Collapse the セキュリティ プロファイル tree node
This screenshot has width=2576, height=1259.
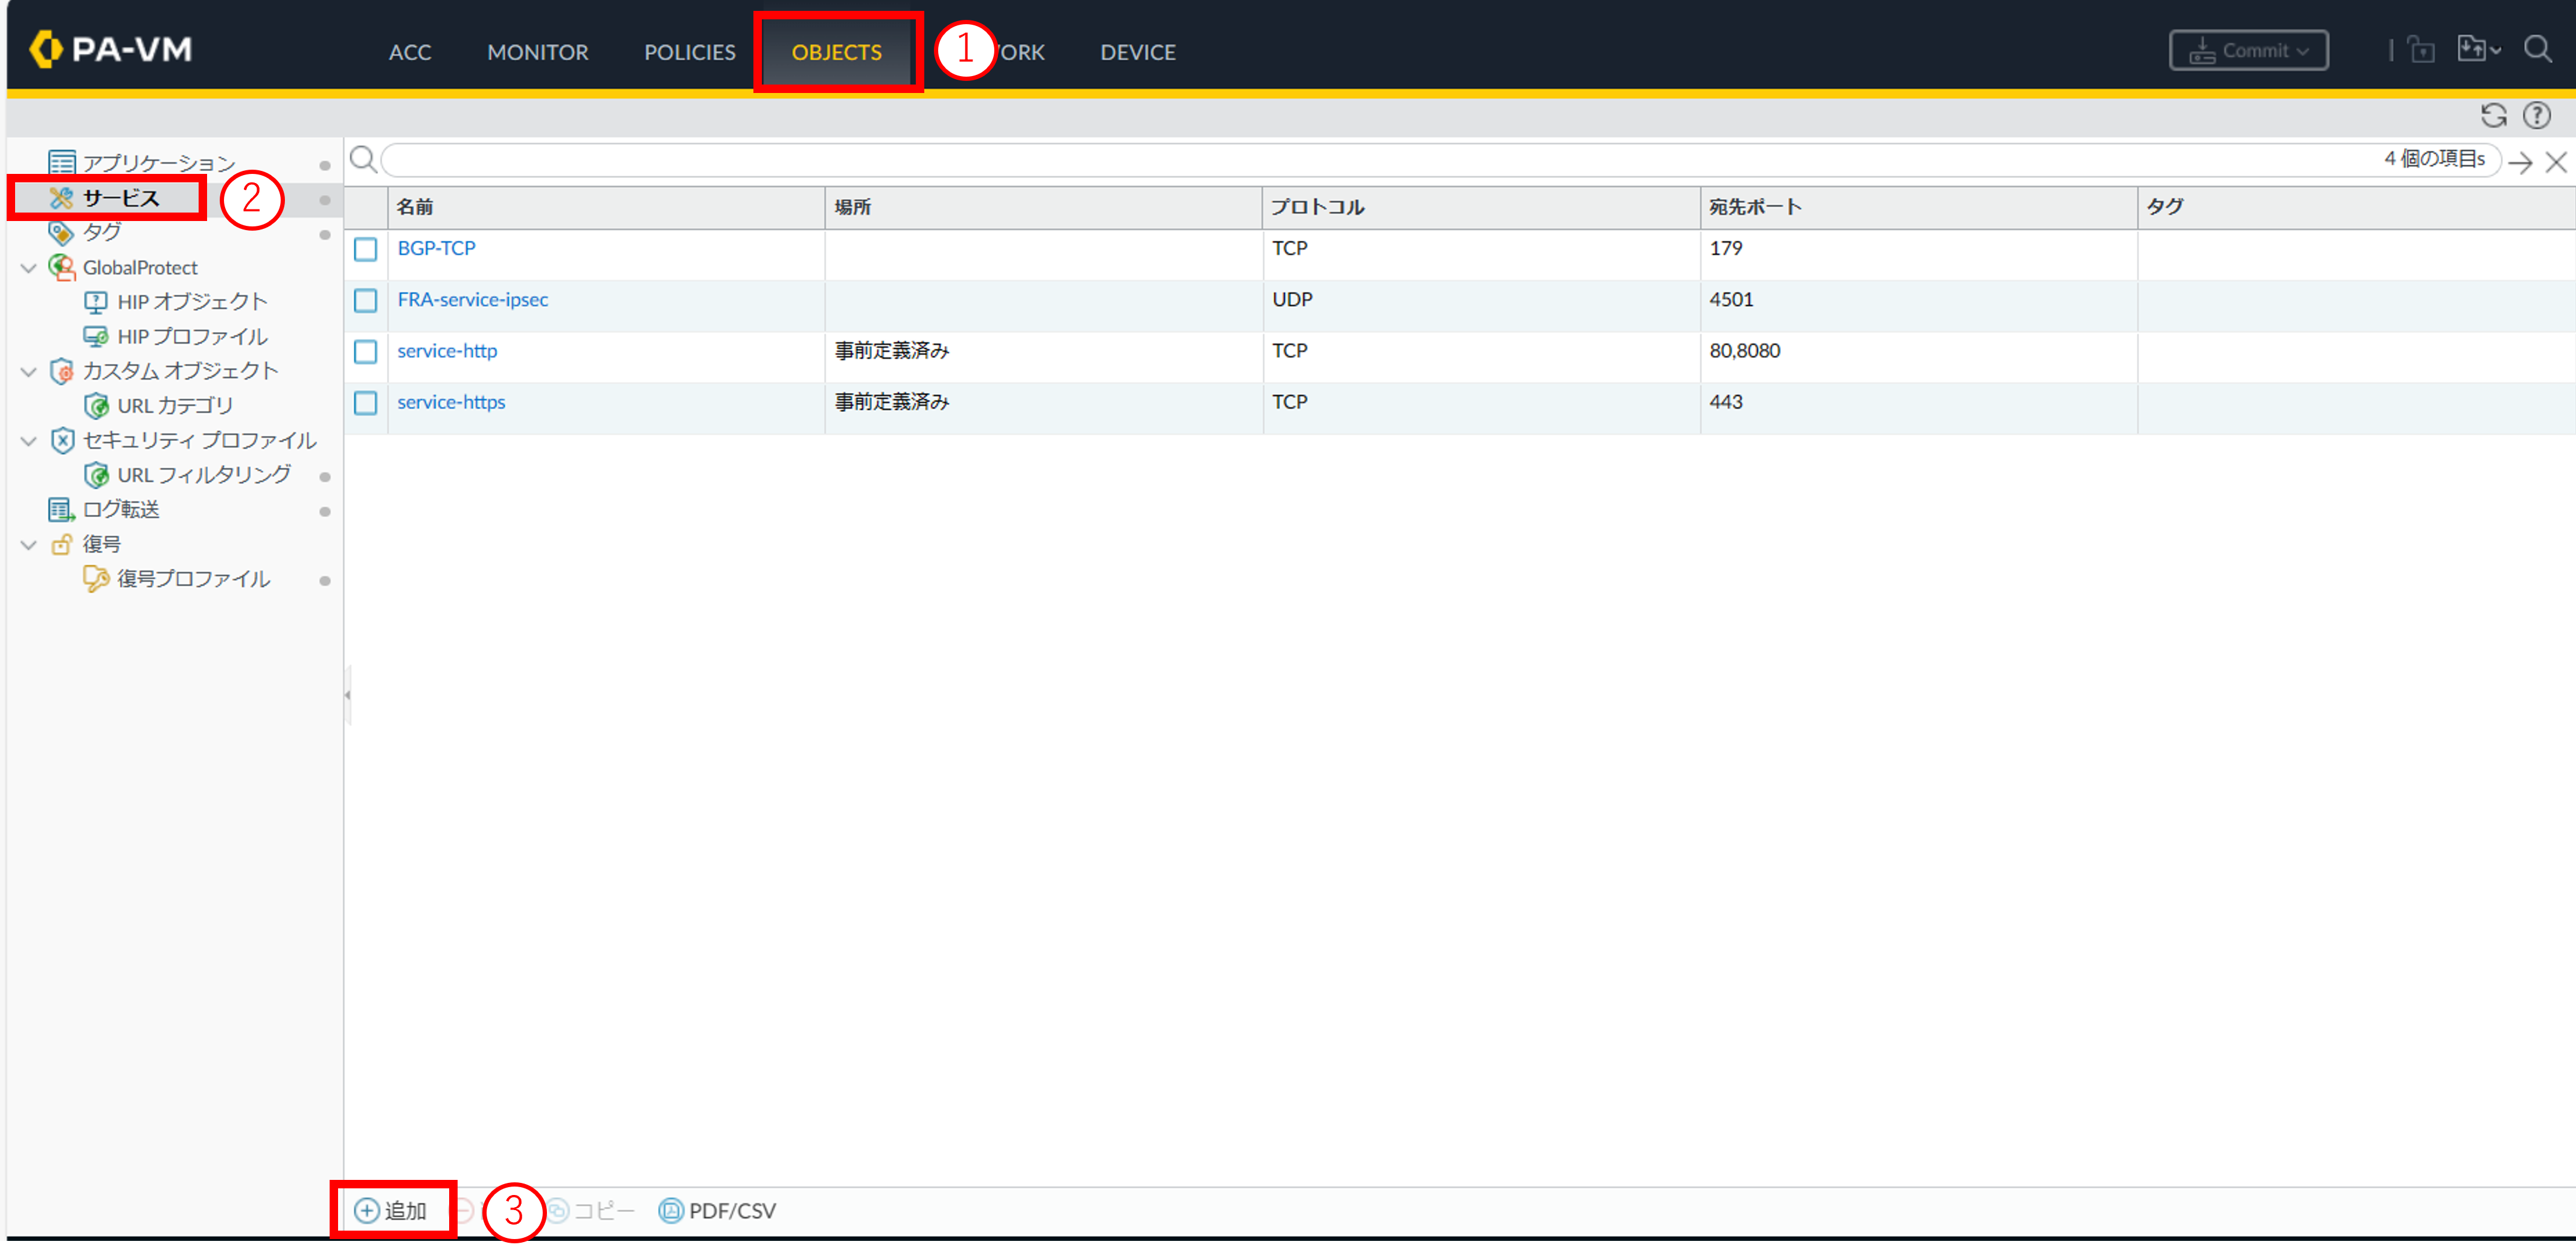point(29,441)
